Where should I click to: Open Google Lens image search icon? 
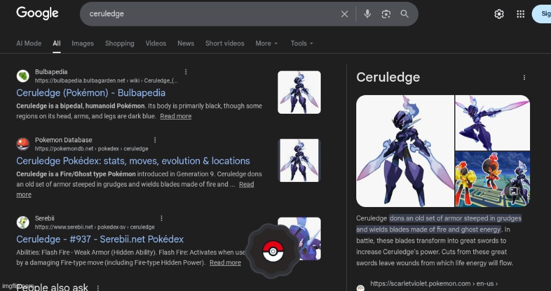[x=386, y=14]
